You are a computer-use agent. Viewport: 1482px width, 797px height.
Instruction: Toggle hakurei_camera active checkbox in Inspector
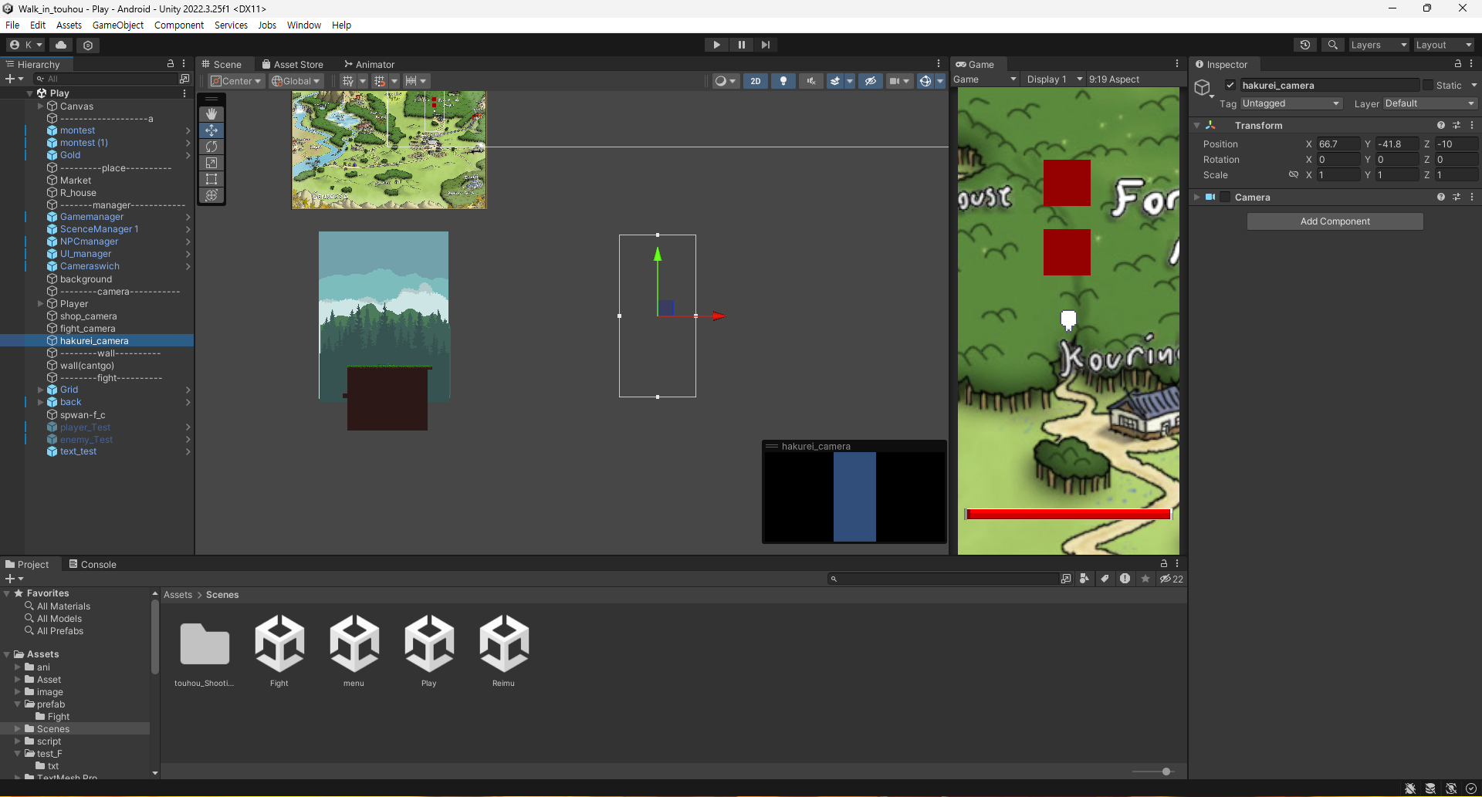[x=1230, y=85]
